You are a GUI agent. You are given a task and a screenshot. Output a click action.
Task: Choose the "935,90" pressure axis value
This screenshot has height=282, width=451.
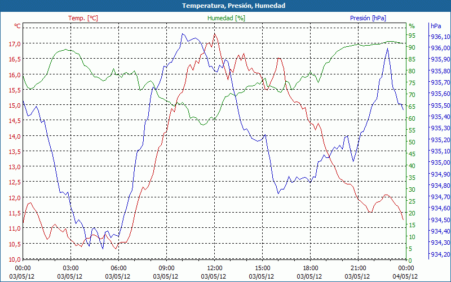pos(441,59)
